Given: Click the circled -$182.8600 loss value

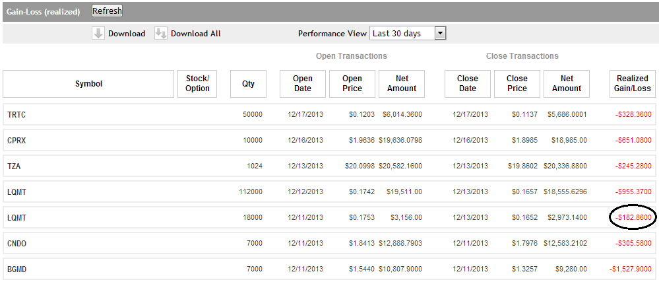Looking at the screenshot, I should 633,218.
